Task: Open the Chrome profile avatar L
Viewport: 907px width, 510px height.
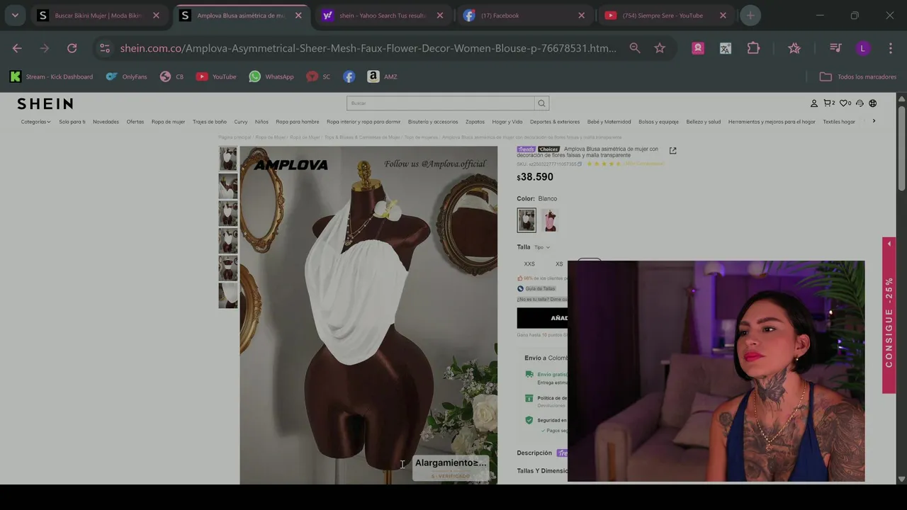Action: coord(862,48)
